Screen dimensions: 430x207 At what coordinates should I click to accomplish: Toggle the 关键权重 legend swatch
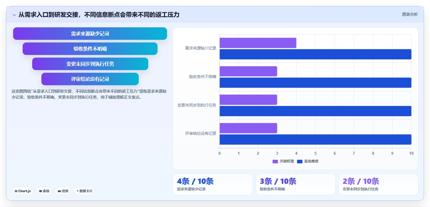pyautogui.click(x=275, y=162)
